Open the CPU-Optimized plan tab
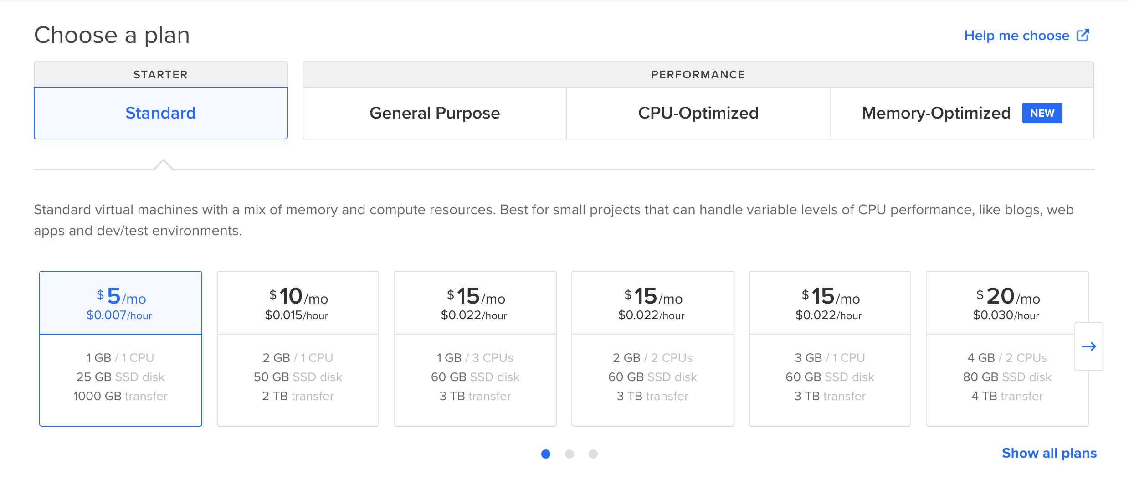Screen dimensions: 1129x485 point(698,113)
